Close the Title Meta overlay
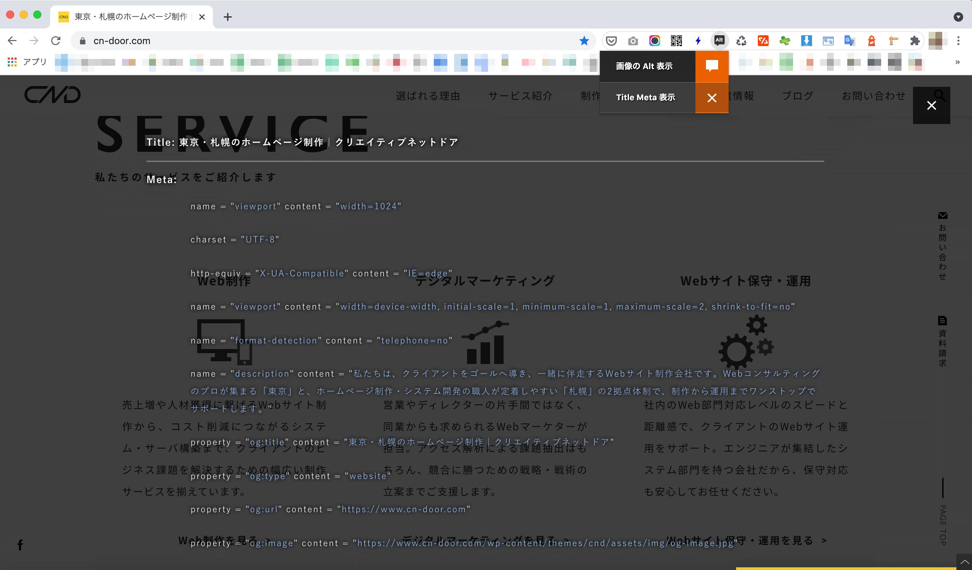972x570 pixels. click(931, 105)
